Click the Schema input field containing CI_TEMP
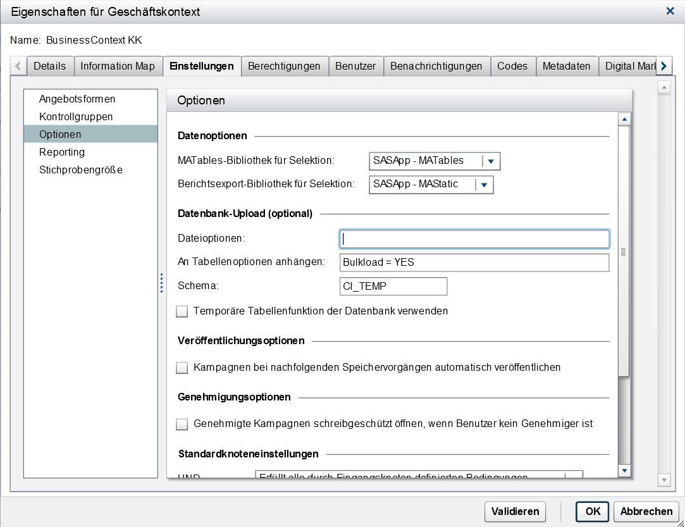This screenshot has width=685, height=527. (393, 286)
